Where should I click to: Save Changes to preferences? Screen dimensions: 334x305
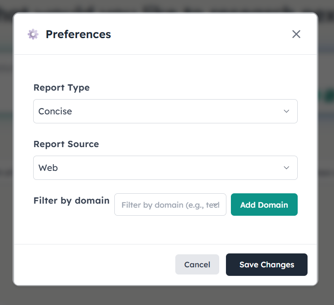(267, 265)
